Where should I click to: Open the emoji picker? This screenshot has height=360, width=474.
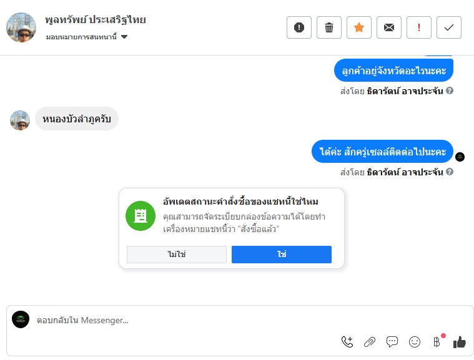(x=415, y=341)
